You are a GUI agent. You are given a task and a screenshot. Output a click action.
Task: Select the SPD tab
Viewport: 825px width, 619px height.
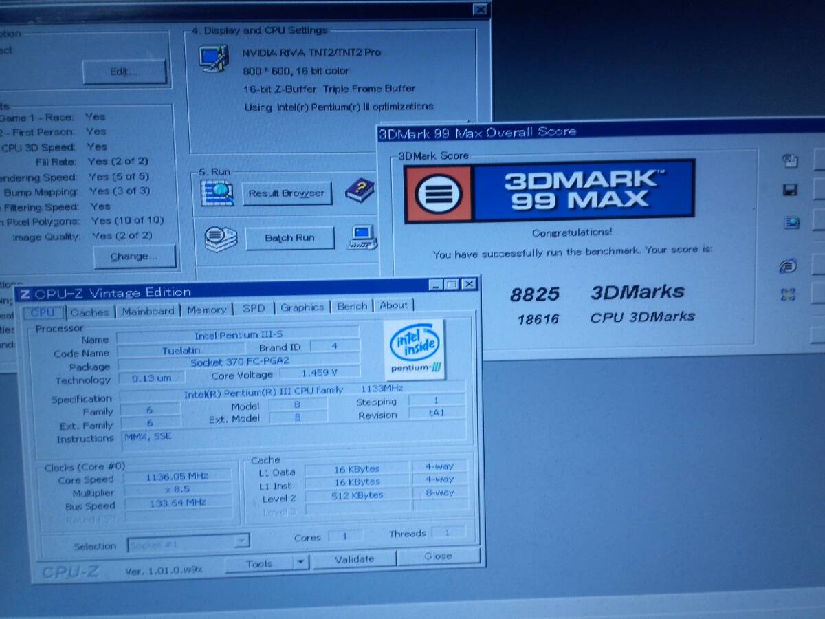click(254, 308)
